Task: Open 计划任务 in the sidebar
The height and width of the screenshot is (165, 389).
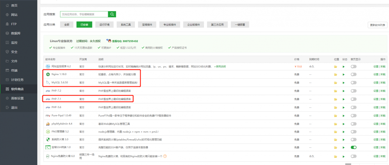Action: [19, 80]
